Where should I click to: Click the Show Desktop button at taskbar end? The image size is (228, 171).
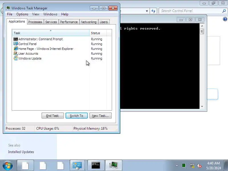point(226,166)
